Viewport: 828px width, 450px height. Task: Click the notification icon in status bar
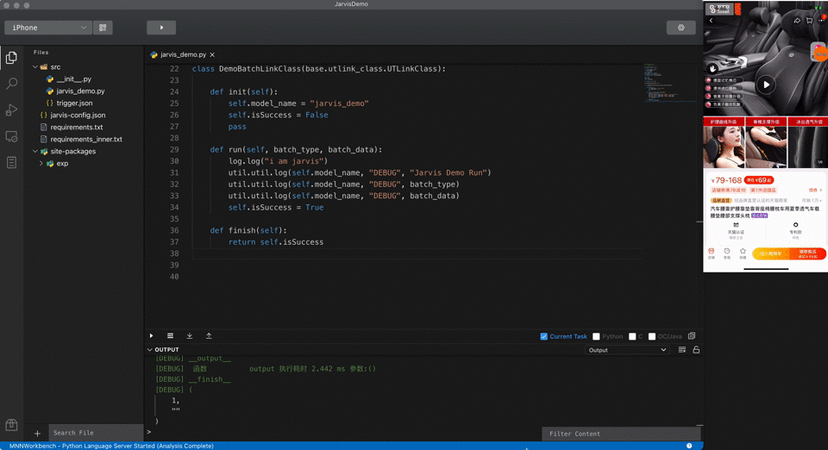point(689,446)
